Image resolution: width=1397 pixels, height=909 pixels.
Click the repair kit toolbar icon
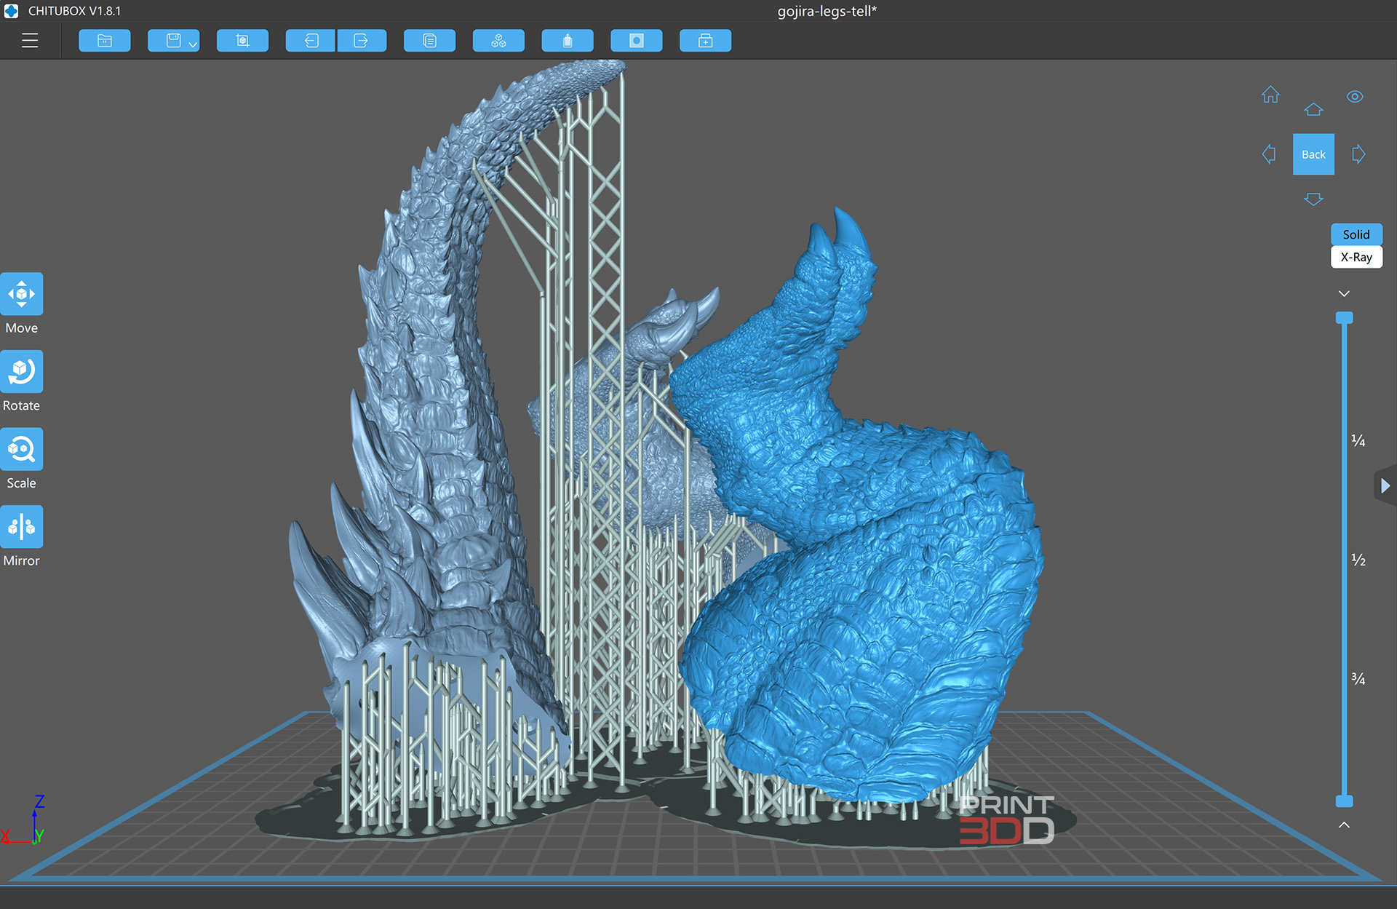click(706, 41)
